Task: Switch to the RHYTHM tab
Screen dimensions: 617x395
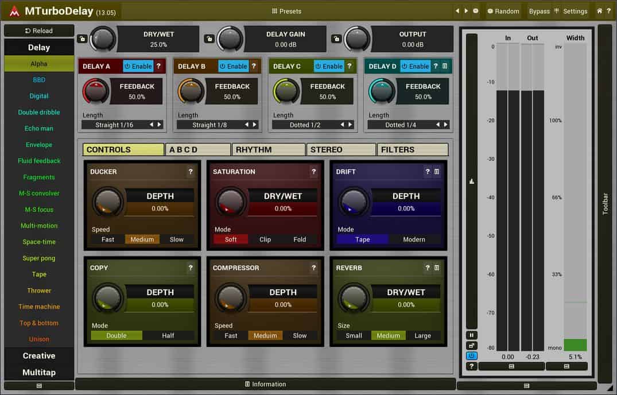Action: pos(269,149)
